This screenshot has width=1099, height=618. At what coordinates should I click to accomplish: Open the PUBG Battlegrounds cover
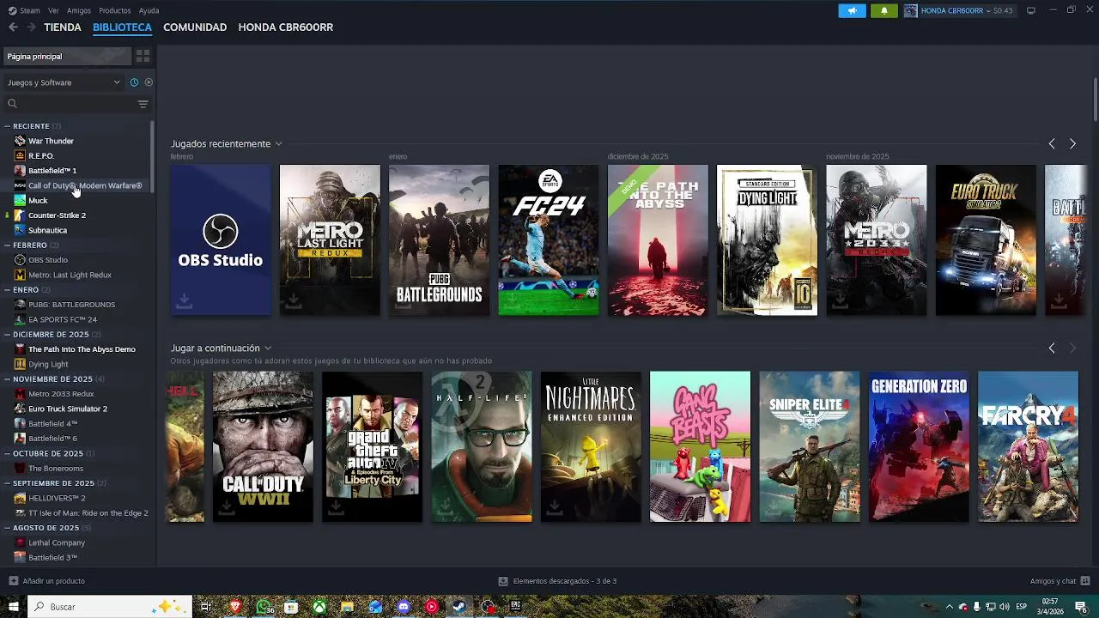[439, 240]
